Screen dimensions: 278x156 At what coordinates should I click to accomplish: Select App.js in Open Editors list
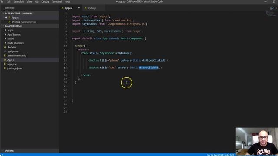[x=30, y=17]
